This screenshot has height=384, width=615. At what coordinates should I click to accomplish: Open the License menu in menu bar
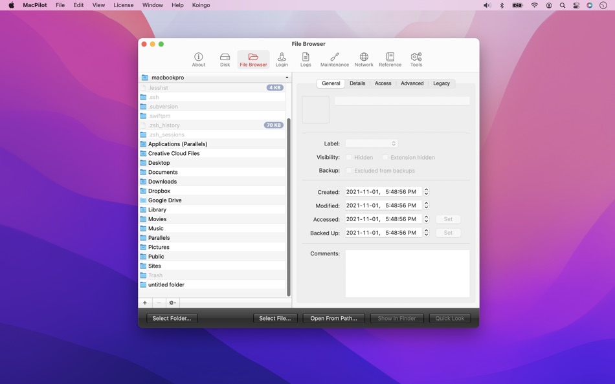(123, 5)
